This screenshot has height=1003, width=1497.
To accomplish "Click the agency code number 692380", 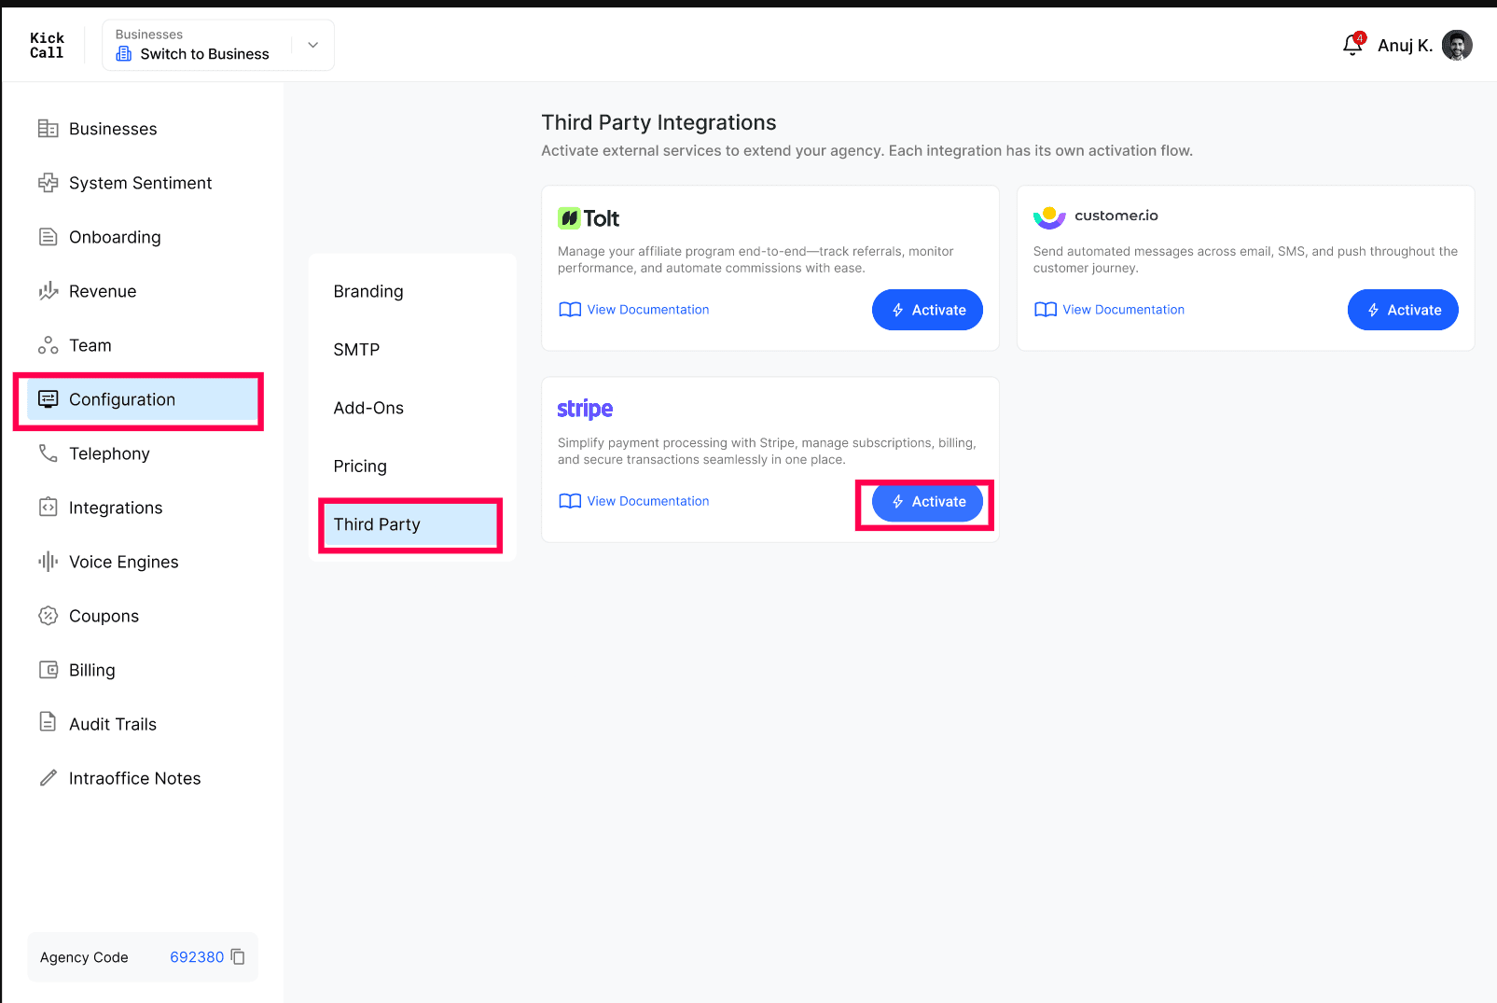I will click(x=197, y=957).
